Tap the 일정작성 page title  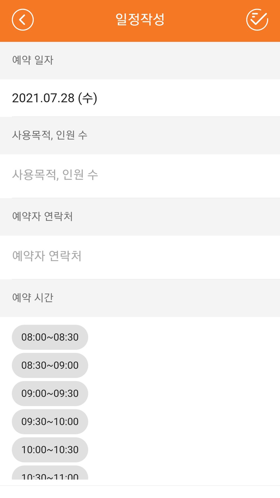pyautogui.click(x=140, y=20)
